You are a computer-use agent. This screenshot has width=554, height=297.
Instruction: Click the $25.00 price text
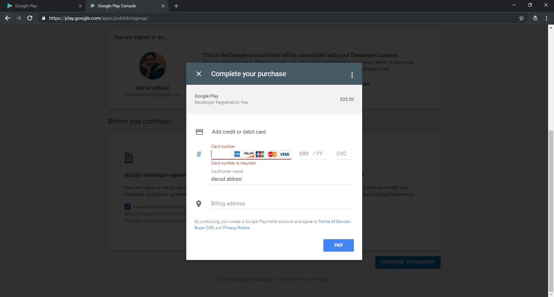pos(347,99)
